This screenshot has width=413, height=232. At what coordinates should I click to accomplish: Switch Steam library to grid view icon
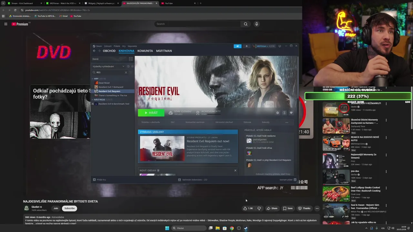(131, 59)
